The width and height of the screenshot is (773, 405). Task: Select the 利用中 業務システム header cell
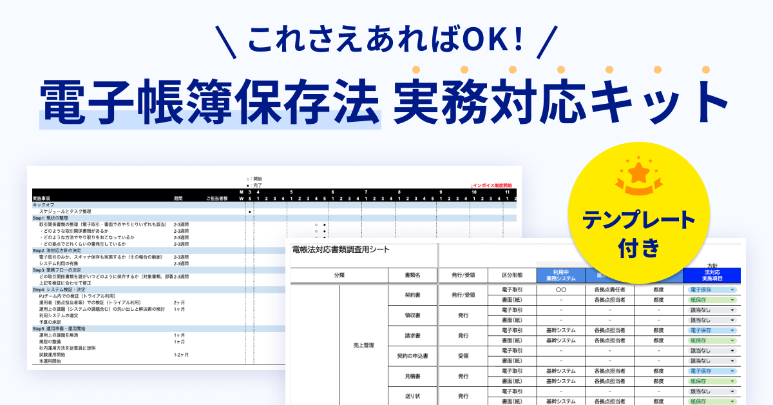pyautogui.click(x=560, y=275)
